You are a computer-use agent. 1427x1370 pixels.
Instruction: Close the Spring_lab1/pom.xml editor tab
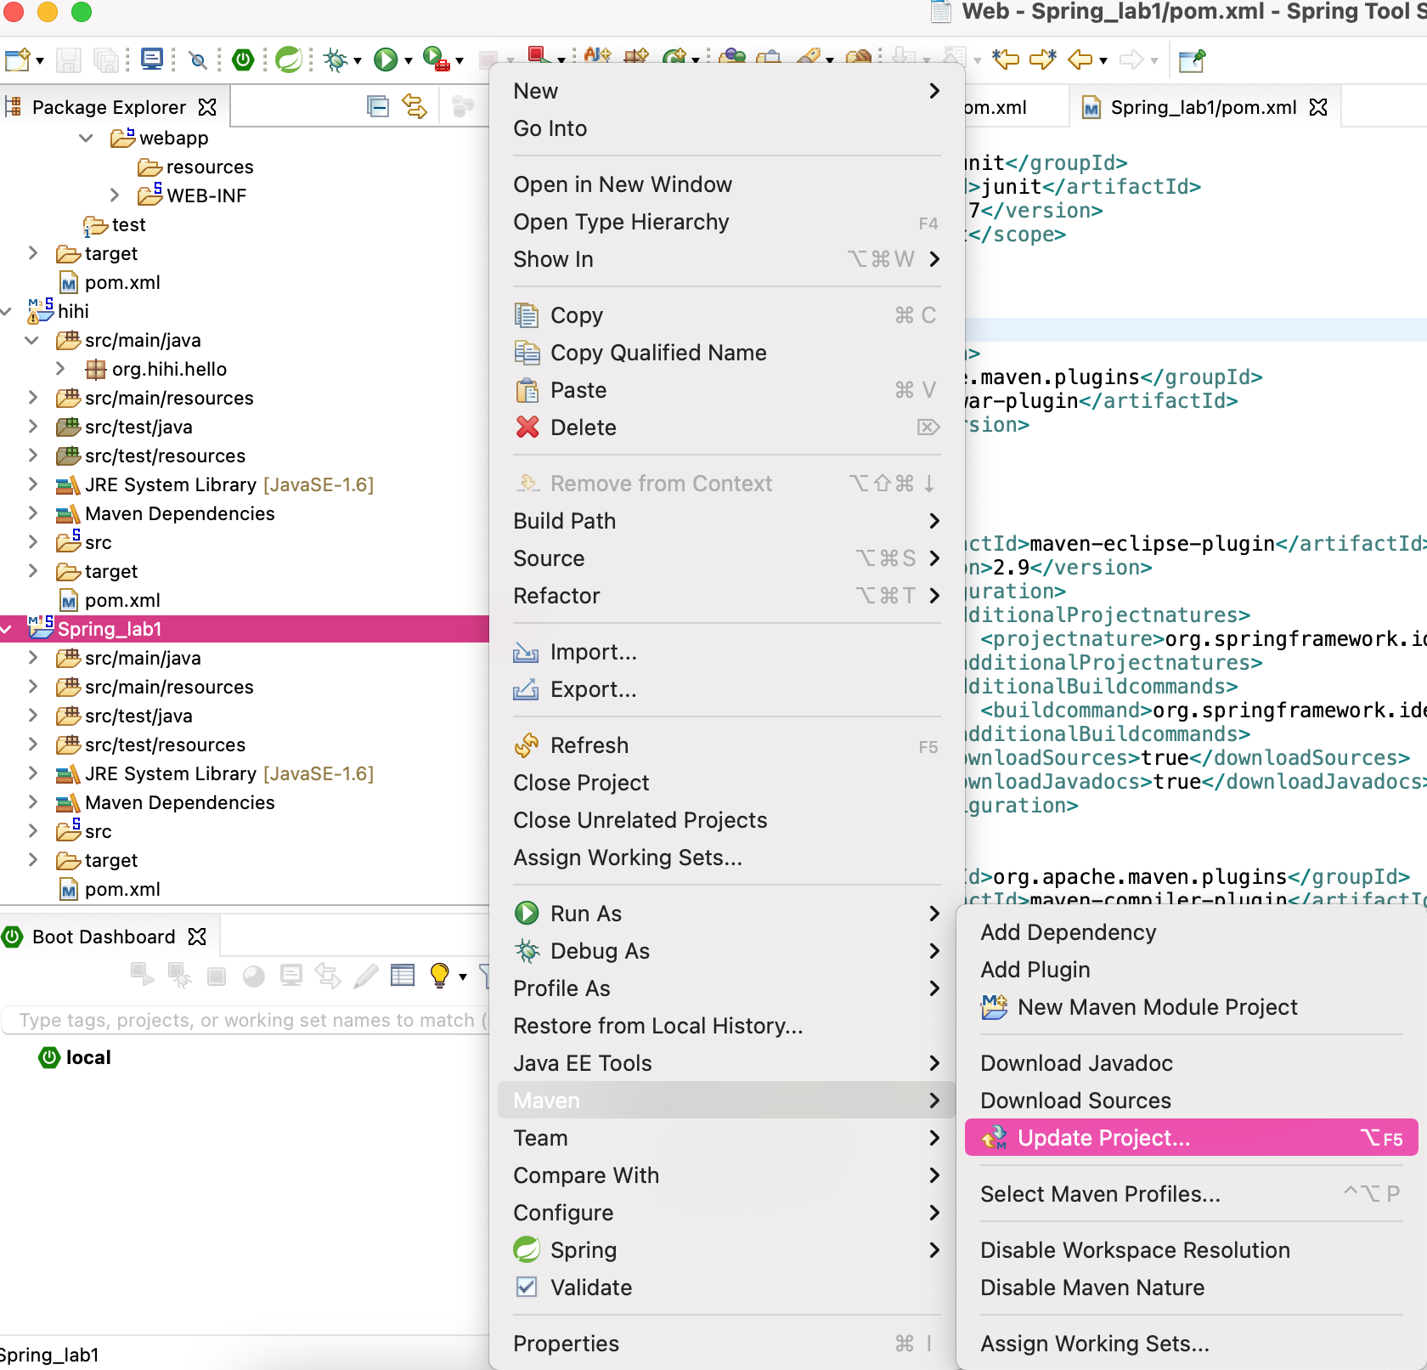(x=1318, y=107)
